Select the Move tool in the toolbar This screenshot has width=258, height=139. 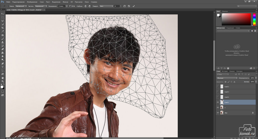(x=3, y=14)
